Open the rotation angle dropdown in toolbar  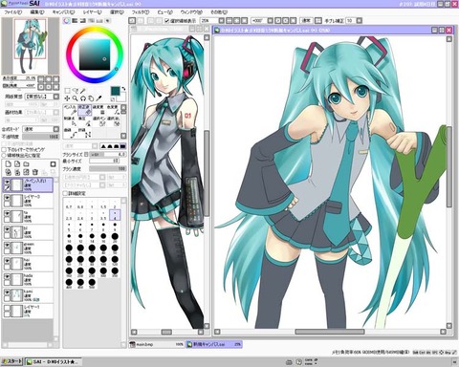[x=270, y=21]
